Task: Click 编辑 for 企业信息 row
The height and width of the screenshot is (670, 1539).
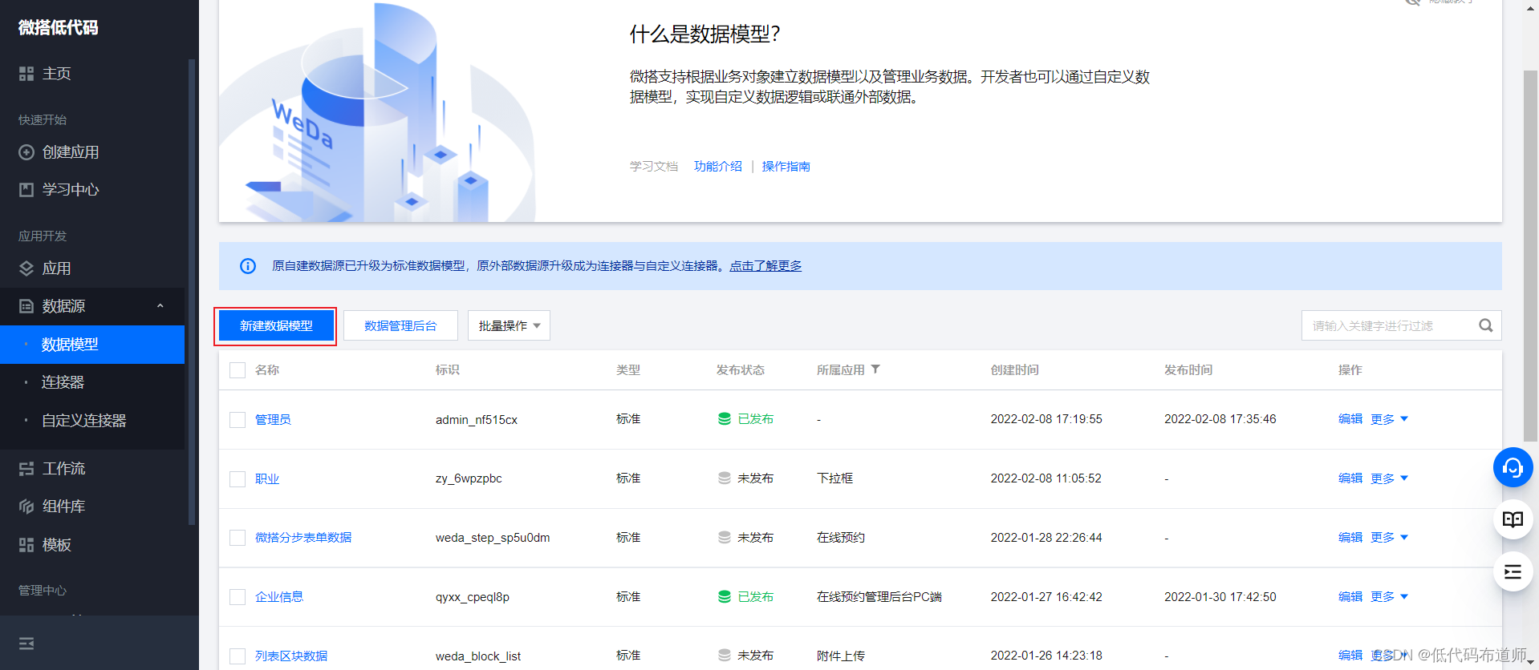Action: 1350,597
